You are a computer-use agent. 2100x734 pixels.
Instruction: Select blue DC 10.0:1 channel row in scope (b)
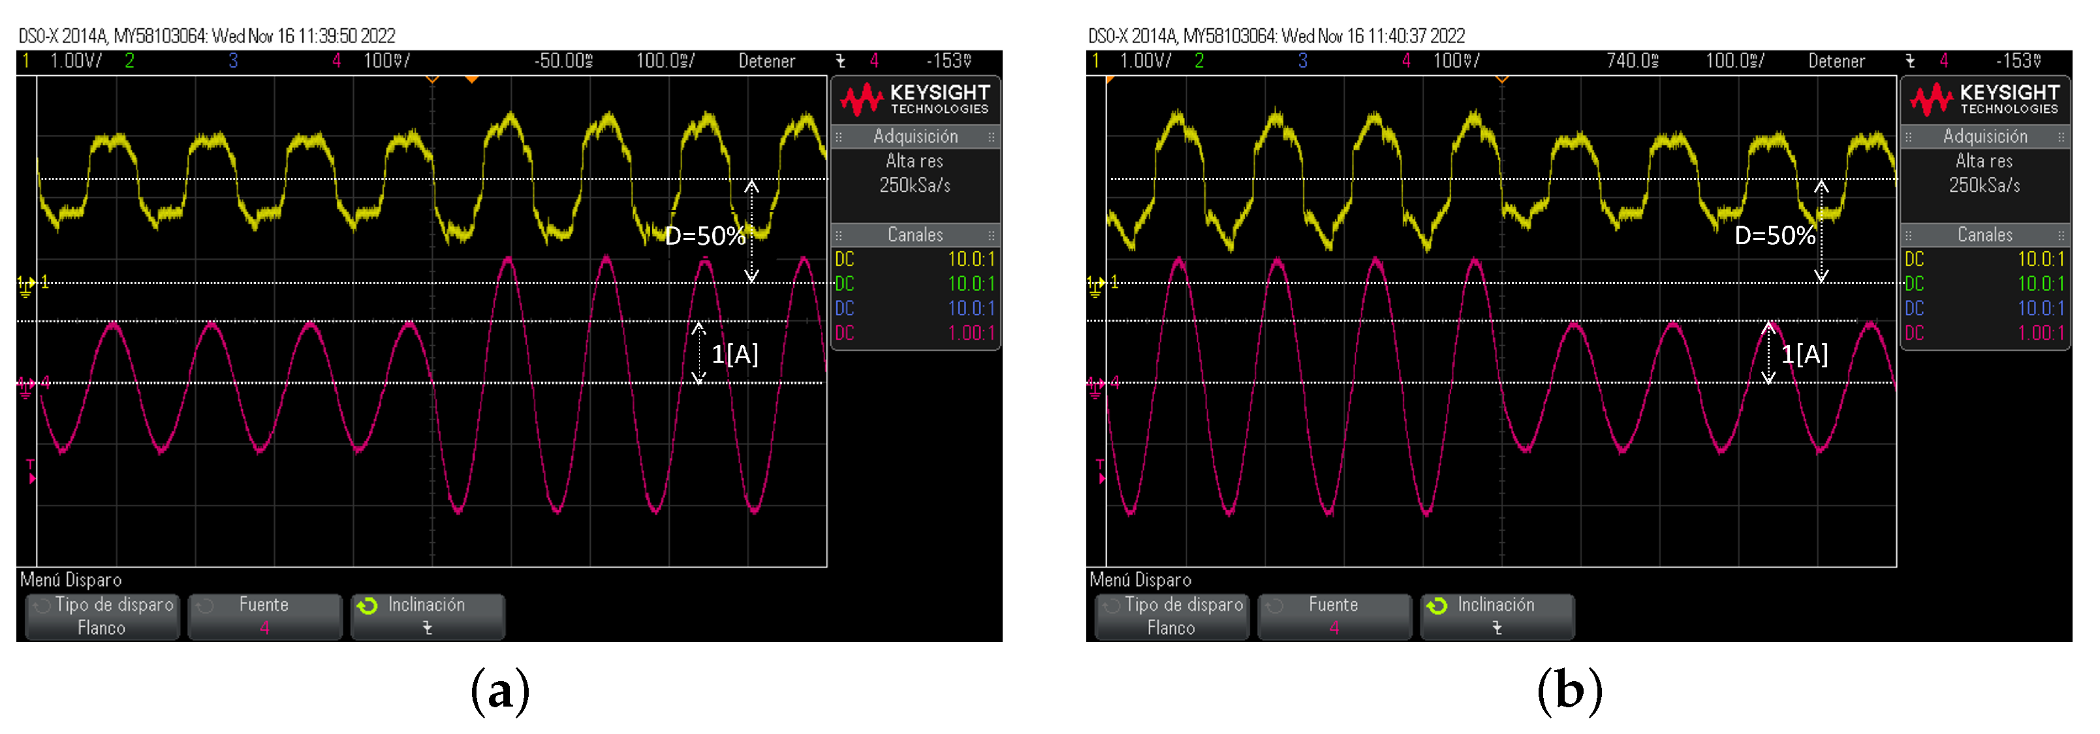1984,309
